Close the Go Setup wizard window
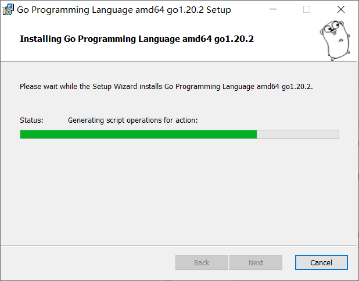The image size is (359, 281). (341, 9)
